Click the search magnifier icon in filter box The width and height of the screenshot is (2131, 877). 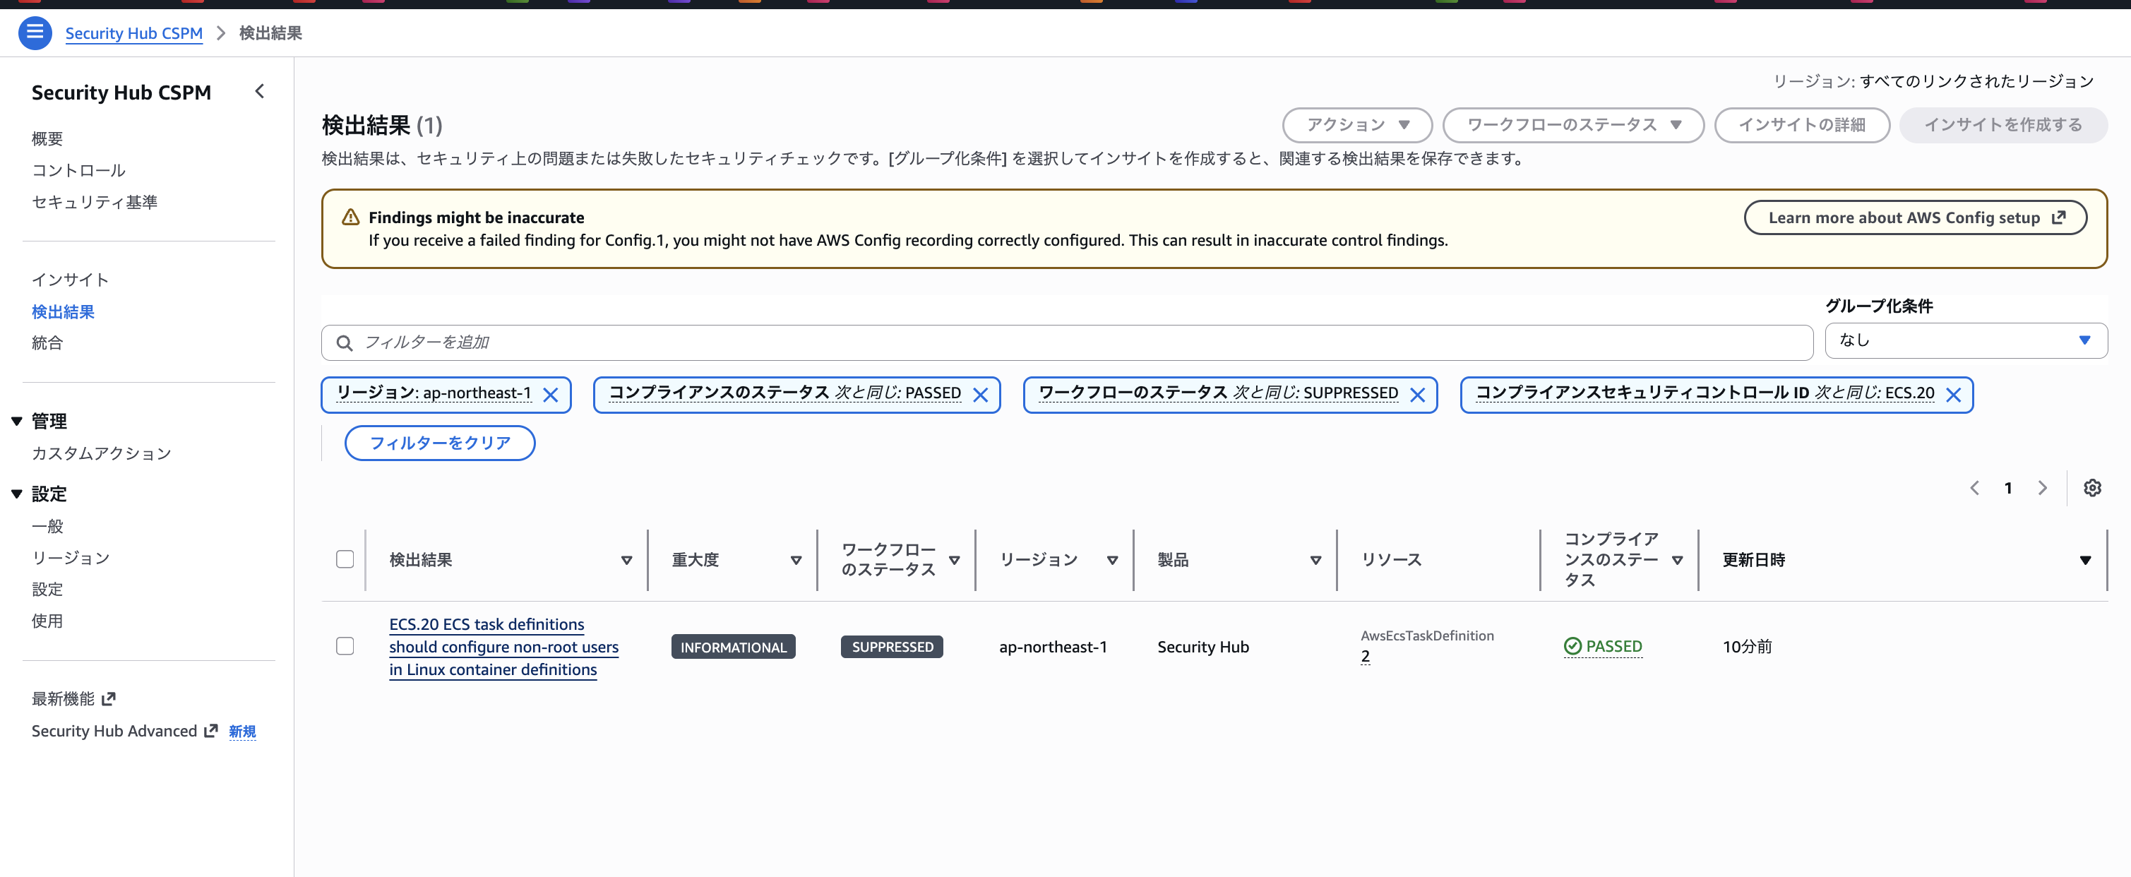344,342
